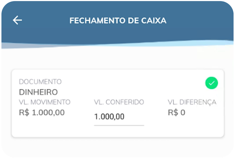Image resolution: width=235 pixels, height=158 pixels.
Task: Click the underline beneath the conferido value
Action: pyautogui.click(x=119, y=125)
